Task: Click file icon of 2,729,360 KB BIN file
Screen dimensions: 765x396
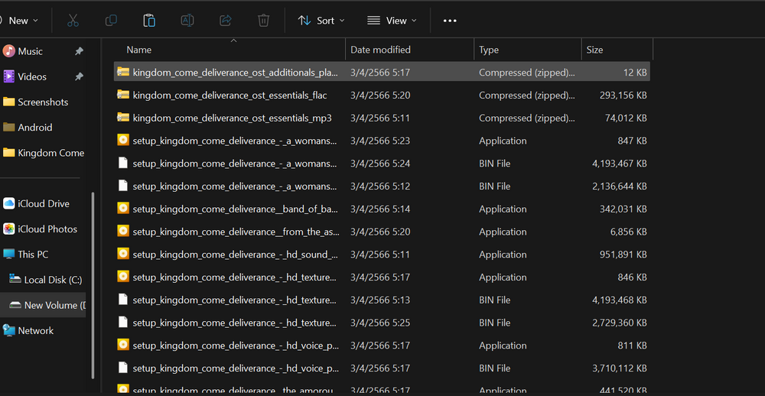Action: [x=123, y=323]
